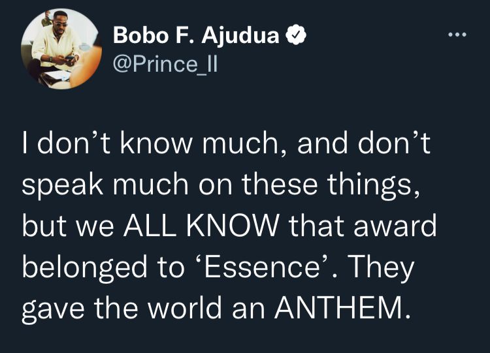Click the word "They" after Essence
Viewport: 490px width, 353px height.
click(381, 268)
